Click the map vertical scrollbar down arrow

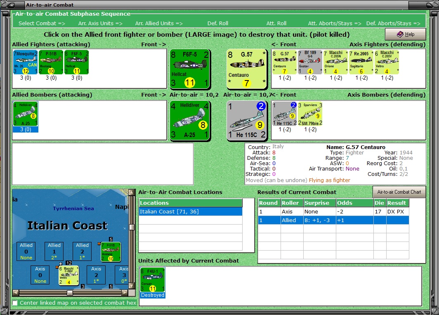click(131, 286)
